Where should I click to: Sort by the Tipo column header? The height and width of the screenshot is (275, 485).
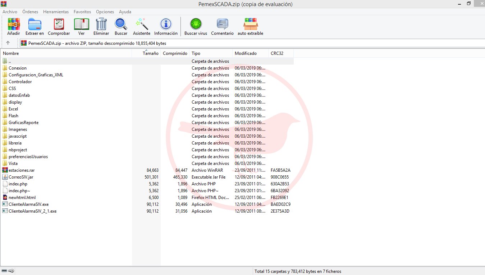tap(211, 53)
